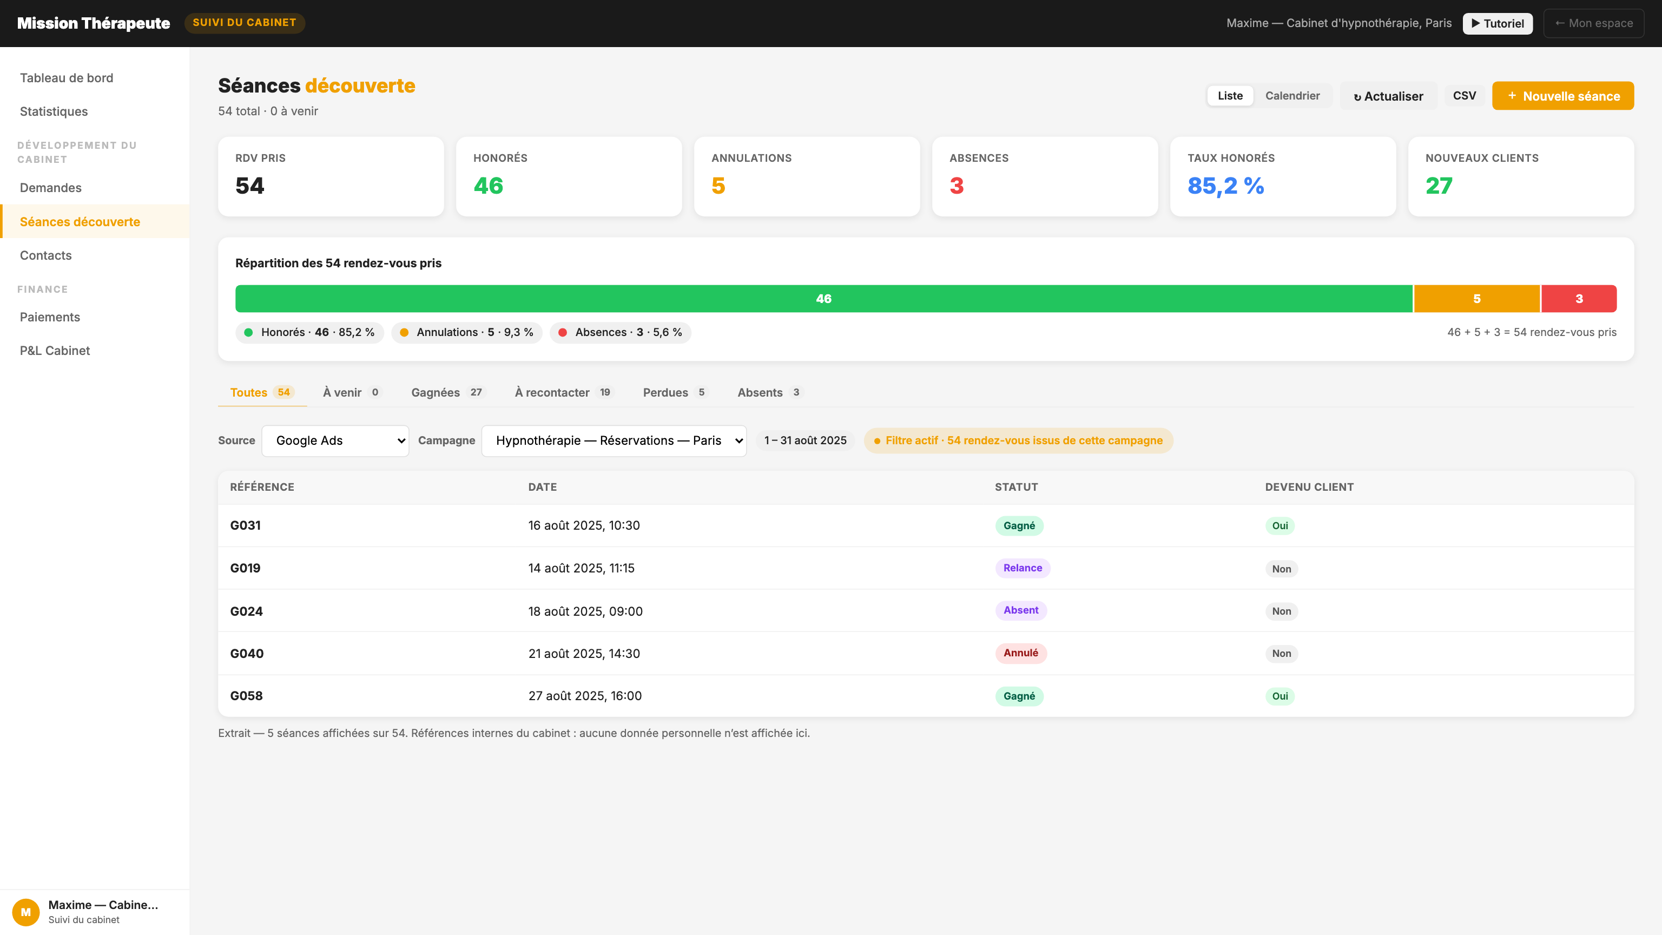
Task: Open Statistiques in the sidebar
Action: [95, 111]
